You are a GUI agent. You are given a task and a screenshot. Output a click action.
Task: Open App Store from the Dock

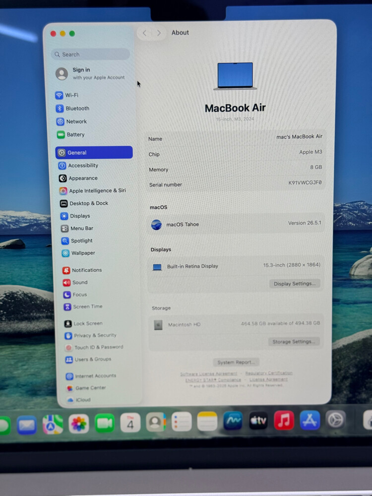click(x=310, y=420)
